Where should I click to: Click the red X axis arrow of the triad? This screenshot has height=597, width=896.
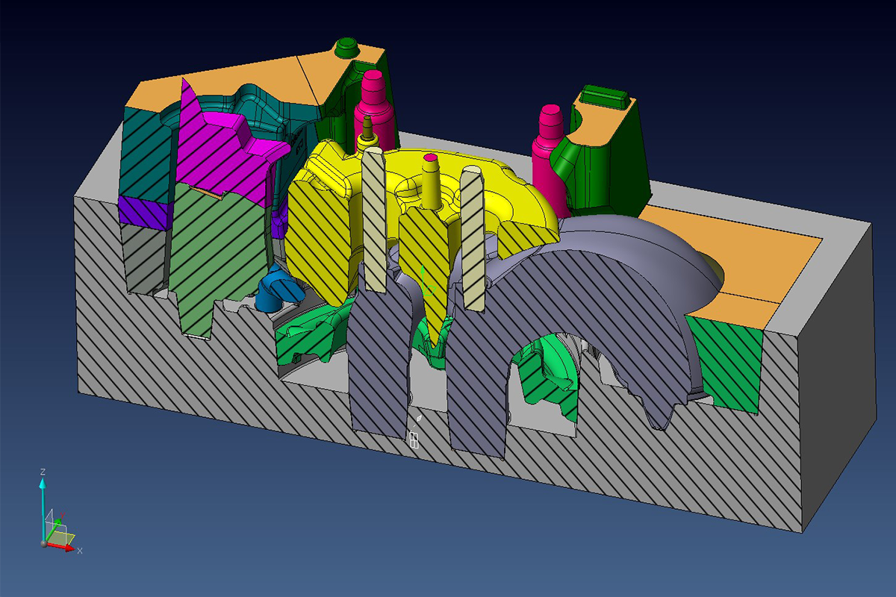[69, 548]
